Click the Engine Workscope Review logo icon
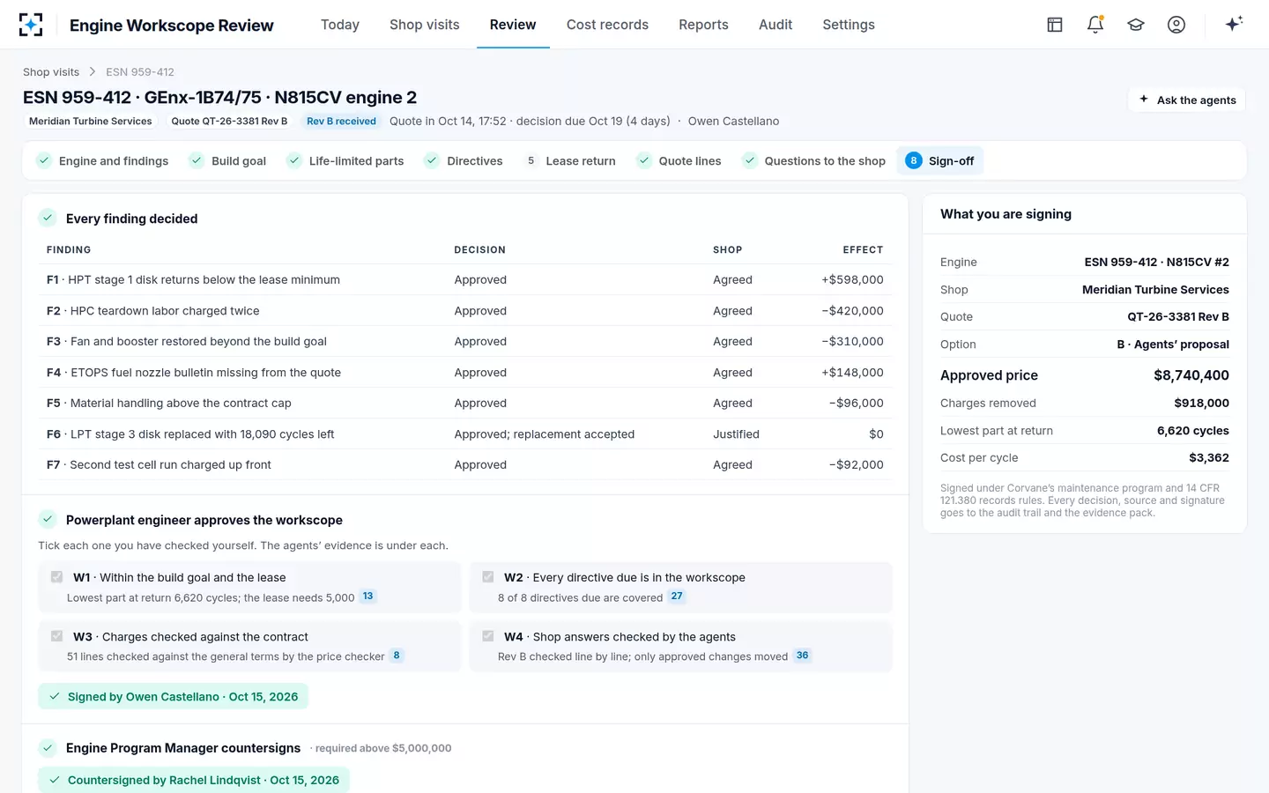1269x793 pixels. click(x=31, y=25)
